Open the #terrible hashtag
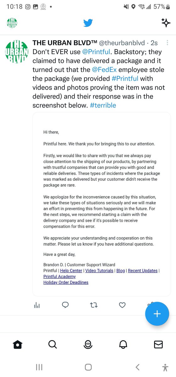The width and height of the screenshot is (176, 377). click(103, 105)
